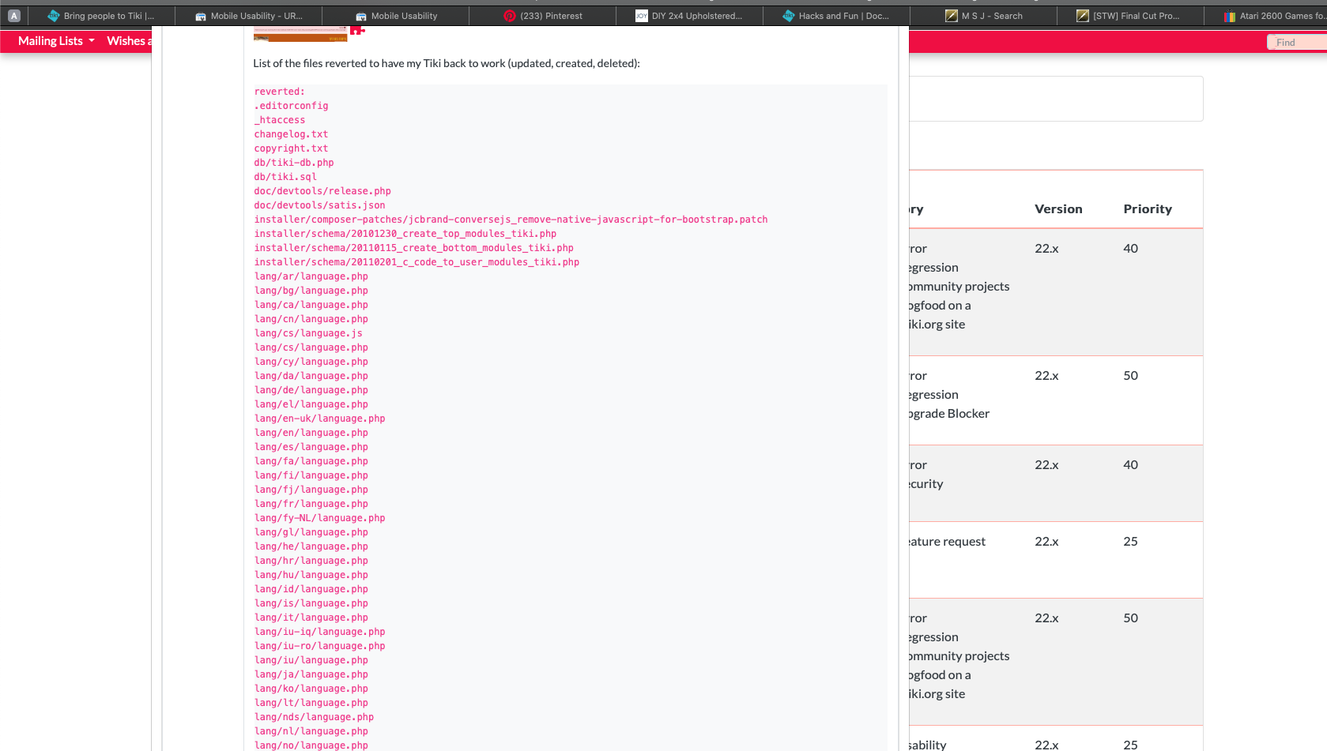Click the 'lang/de/language.php' line
Viewport: 1327px width, 751px height.
(311, 390)
